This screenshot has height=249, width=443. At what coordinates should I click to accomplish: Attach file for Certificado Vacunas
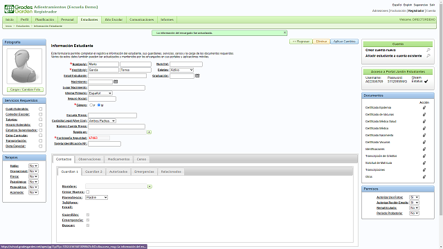(x=424, y=142)
